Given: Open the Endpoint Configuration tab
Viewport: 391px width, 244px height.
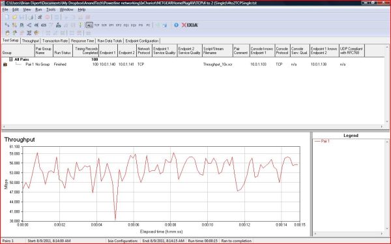Looking at the screenshot, I should tap(142, 40).
